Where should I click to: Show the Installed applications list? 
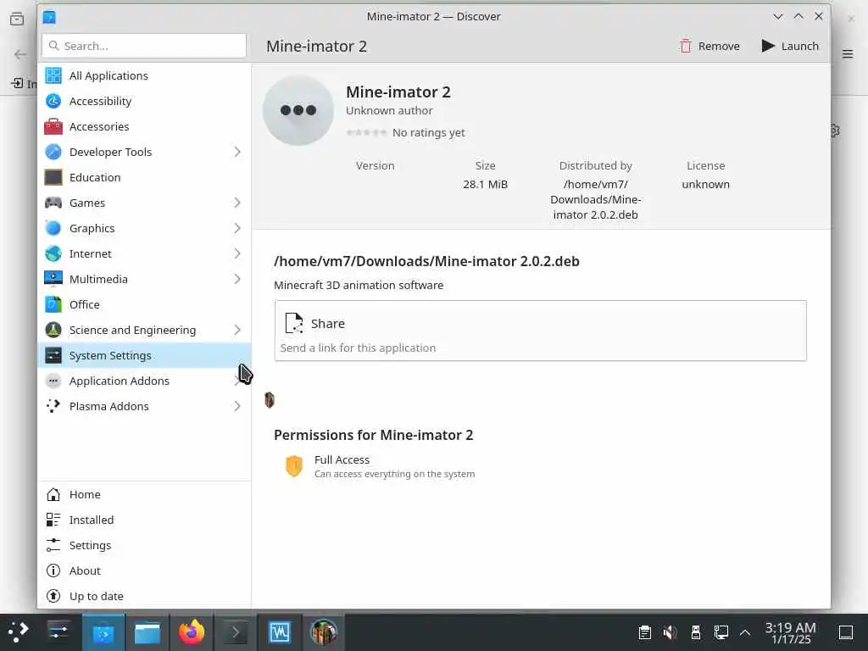click(x=144, y=520)
